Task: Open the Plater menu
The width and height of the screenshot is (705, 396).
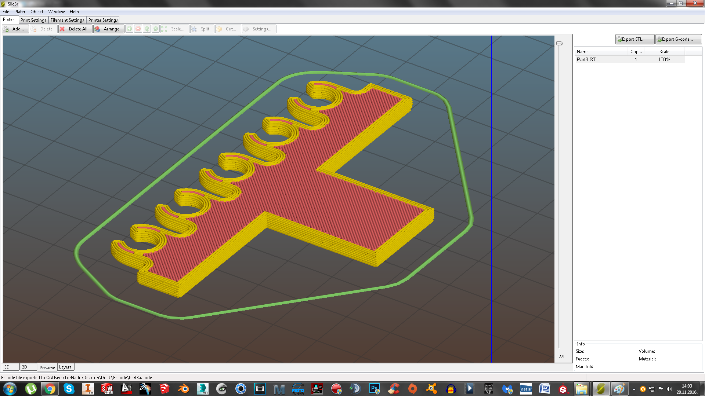Action: 20,12
